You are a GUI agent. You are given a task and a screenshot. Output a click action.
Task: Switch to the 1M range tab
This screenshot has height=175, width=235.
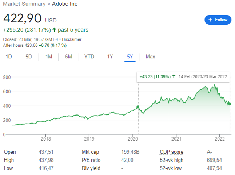49,57
